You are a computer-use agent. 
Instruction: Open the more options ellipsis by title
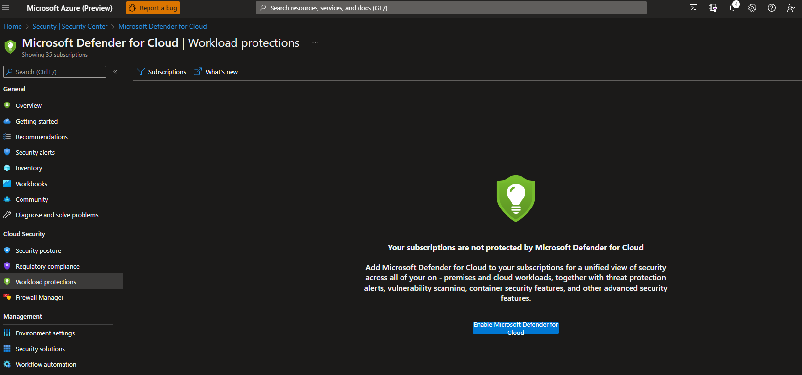[315, 43]
